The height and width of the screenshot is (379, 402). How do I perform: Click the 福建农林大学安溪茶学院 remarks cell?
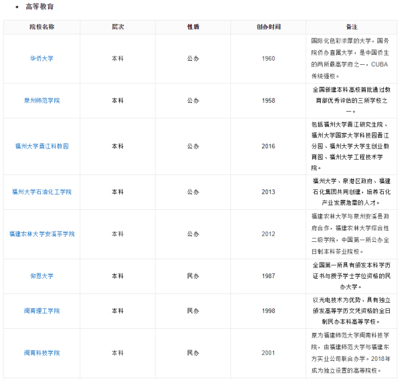(x=350, y=234)
